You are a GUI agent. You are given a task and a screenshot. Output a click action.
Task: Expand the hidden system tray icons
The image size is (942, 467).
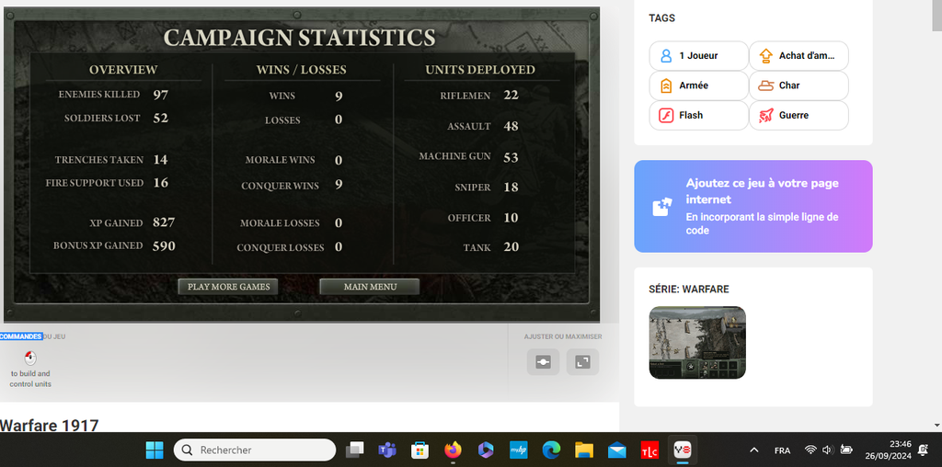point(753,450)
